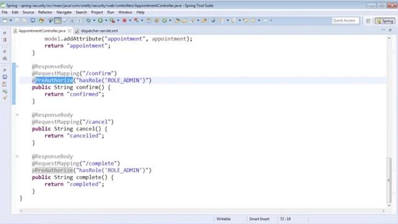
Task: Open the Run menu
Action: (111, 12)
